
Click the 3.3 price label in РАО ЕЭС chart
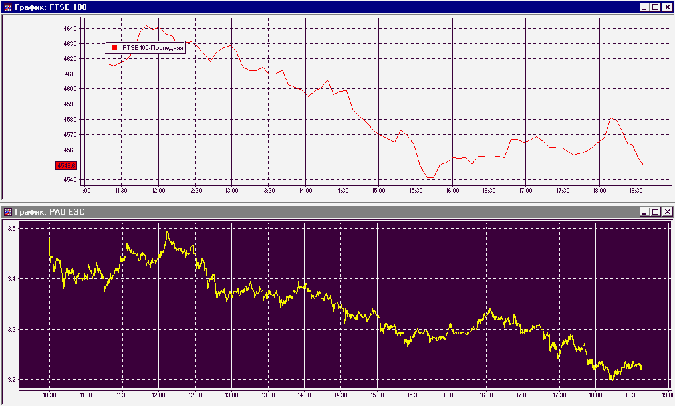click(11, 330)
